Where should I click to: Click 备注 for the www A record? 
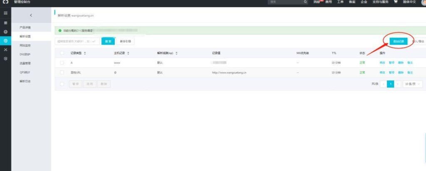[x=410, y=63]
